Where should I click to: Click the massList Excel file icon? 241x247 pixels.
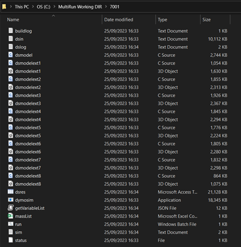[x=11, y=216]
